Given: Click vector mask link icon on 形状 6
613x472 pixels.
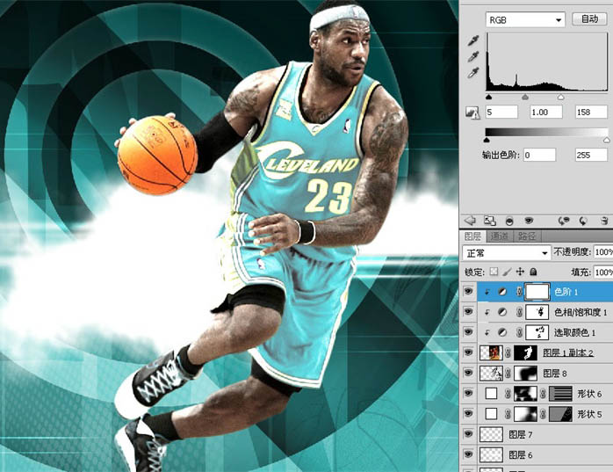Looking at the screenshot, I should [x=543, y=394].
